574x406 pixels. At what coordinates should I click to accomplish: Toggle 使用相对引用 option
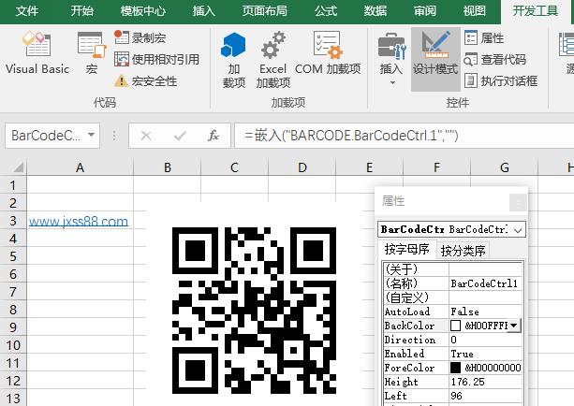156,59
